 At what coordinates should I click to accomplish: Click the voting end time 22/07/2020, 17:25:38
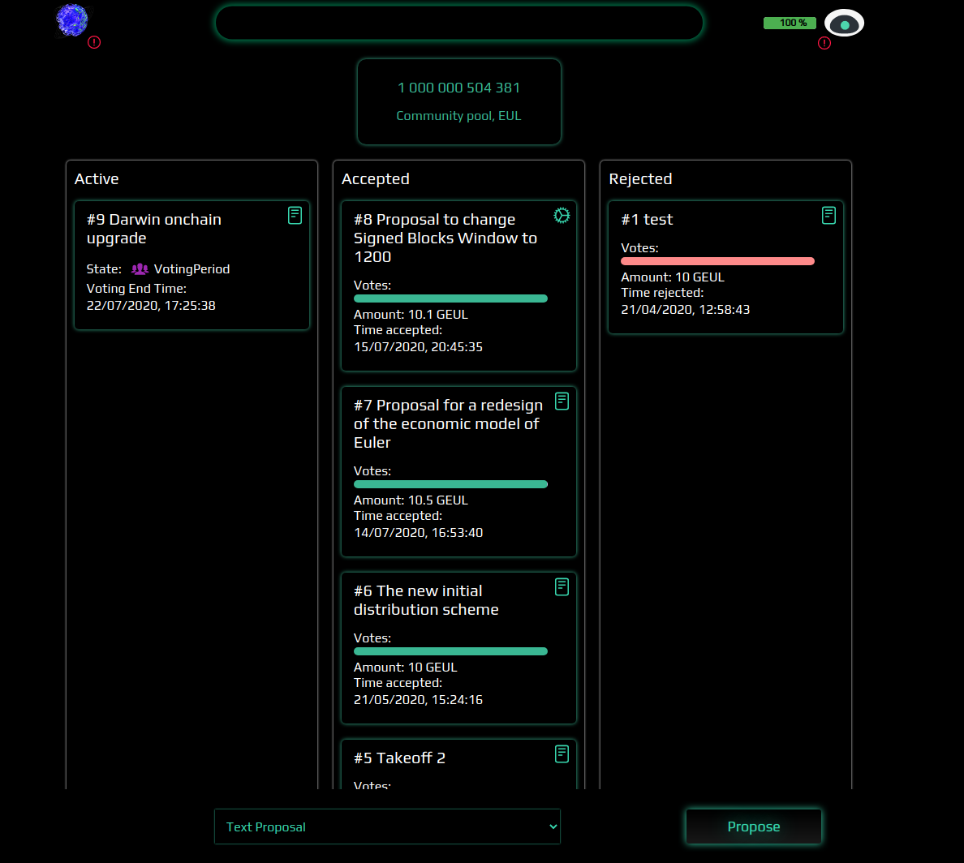pyautogui.click(x=151, y=306)
